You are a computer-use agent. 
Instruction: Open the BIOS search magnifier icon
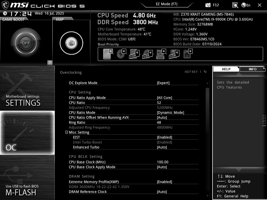235,5
